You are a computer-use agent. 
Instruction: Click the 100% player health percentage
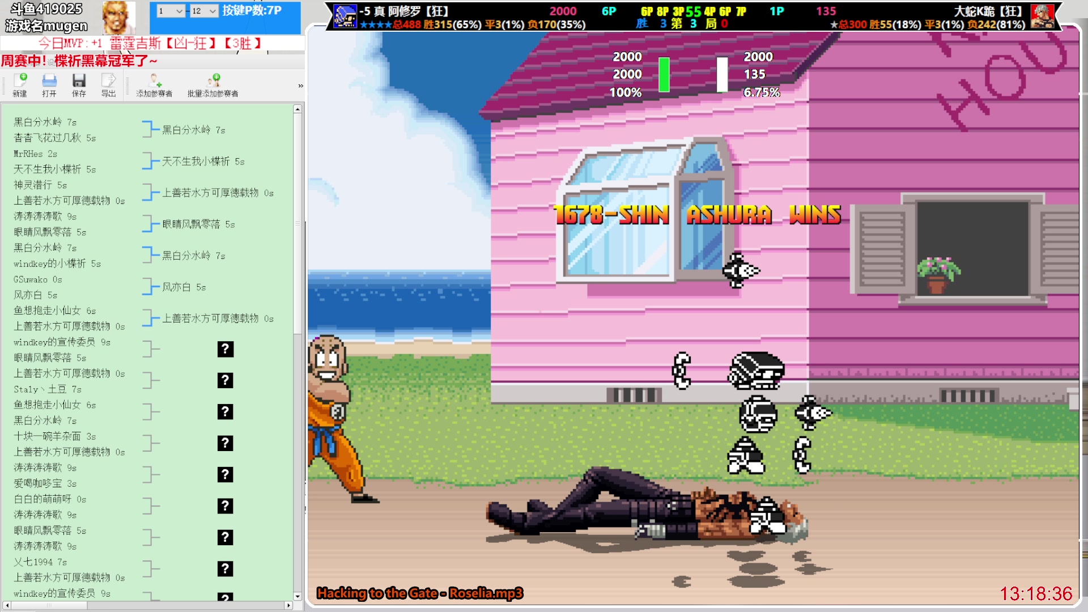click(x=626, y=92)
